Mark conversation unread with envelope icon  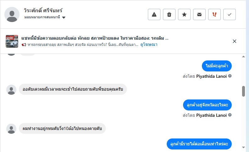click(x=199, y=14)
